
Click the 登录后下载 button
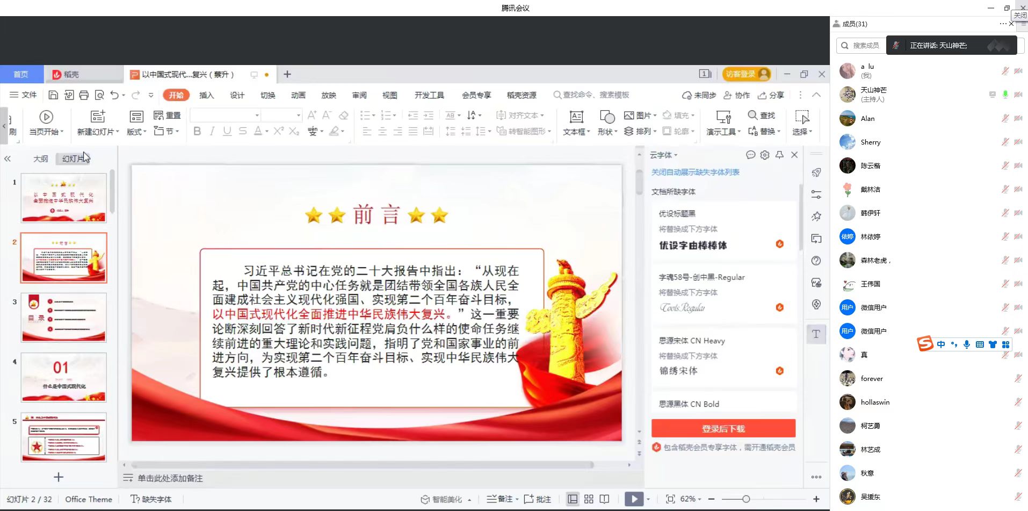point(723,428)
